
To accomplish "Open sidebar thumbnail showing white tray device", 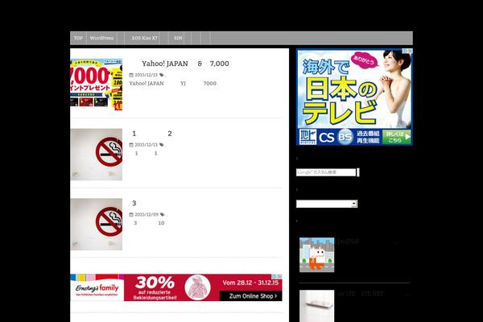I will click(x=316, y=306).
